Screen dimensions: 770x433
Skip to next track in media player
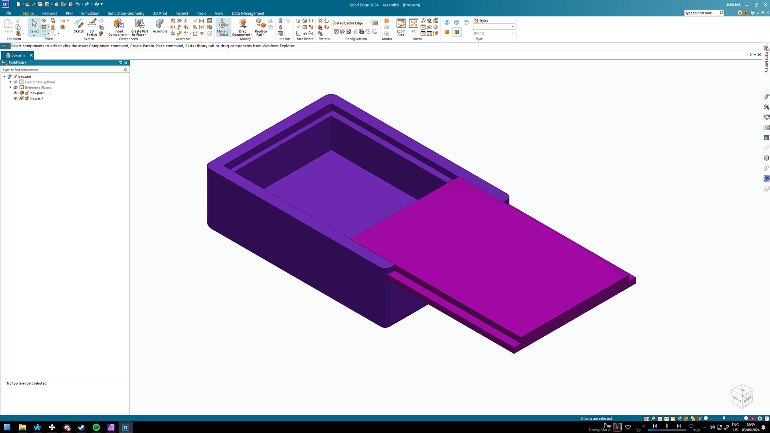[x=679, y=426]
